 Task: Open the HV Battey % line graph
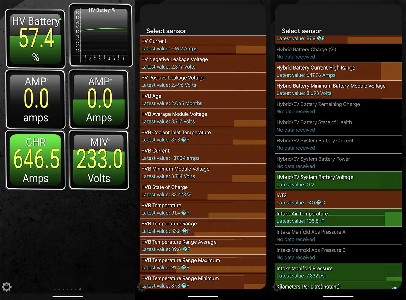100,35
